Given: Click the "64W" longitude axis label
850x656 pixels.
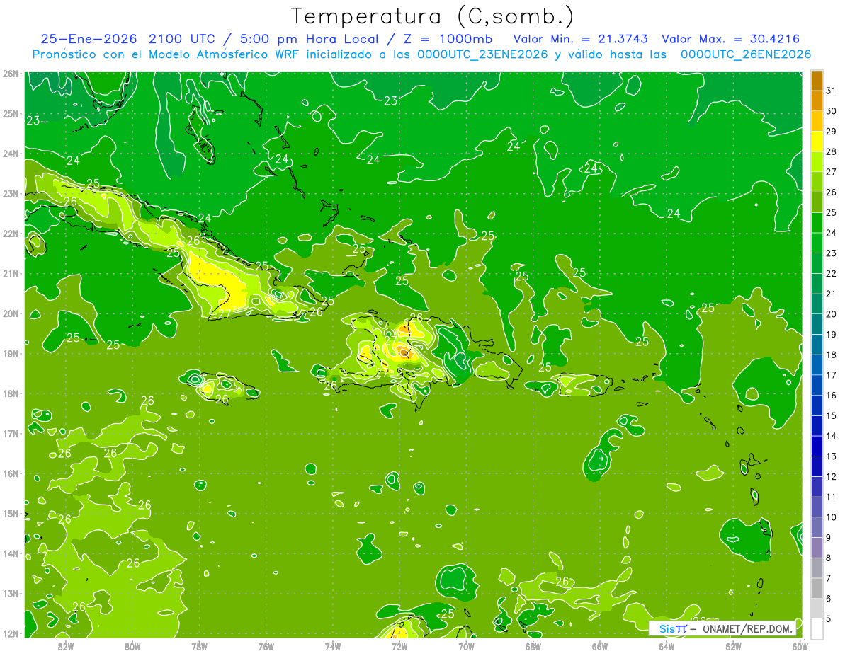Looking at the screenshot, I should coord(667,645).
